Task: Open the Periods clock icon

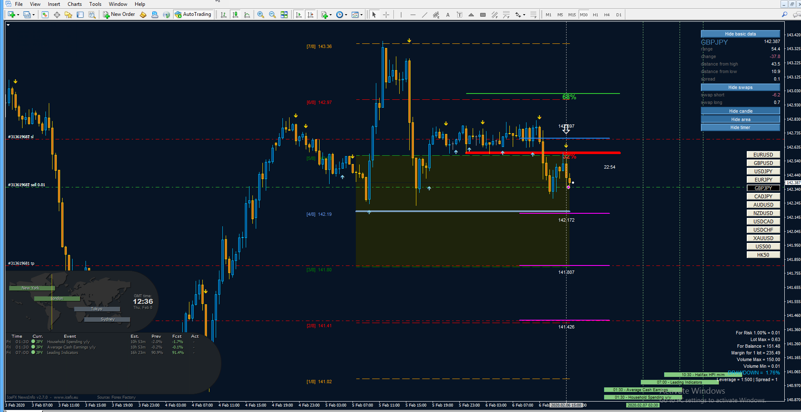Action: (x=340, y=15)
